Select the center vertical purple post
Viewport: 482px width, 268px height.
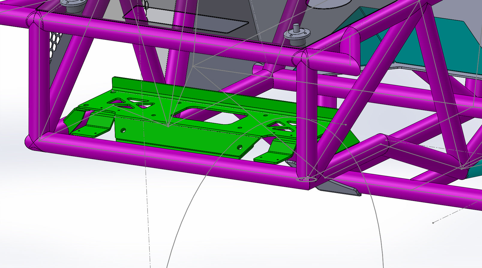(306, 120)
